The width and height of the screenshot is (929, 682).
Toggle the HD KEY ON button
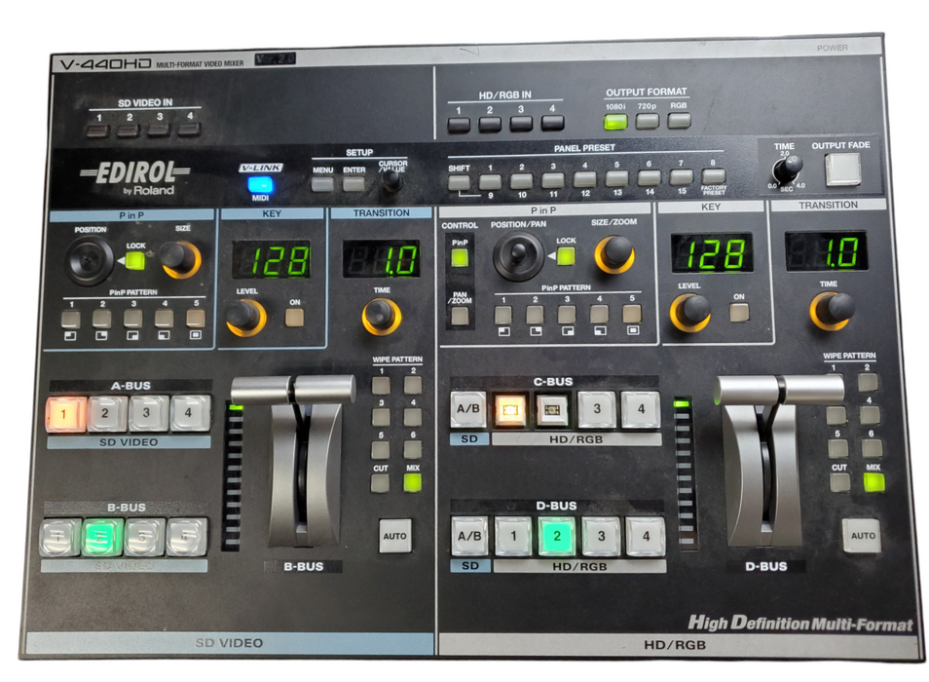(x=739, y=312)
